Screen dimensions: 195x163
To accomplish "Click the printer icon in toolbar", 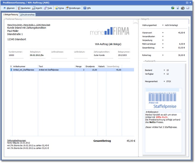I will [x=183, y=8].
